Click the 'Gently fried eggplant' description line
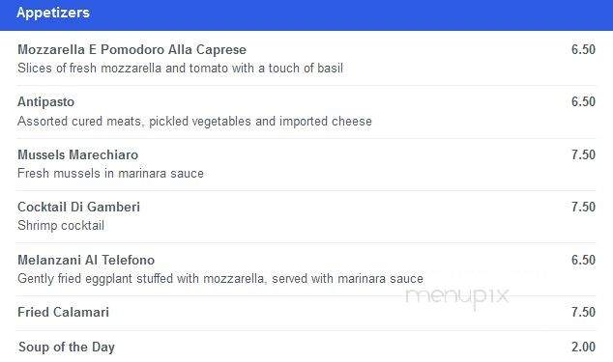The image size is (613, 362). (x=220, y=279)
